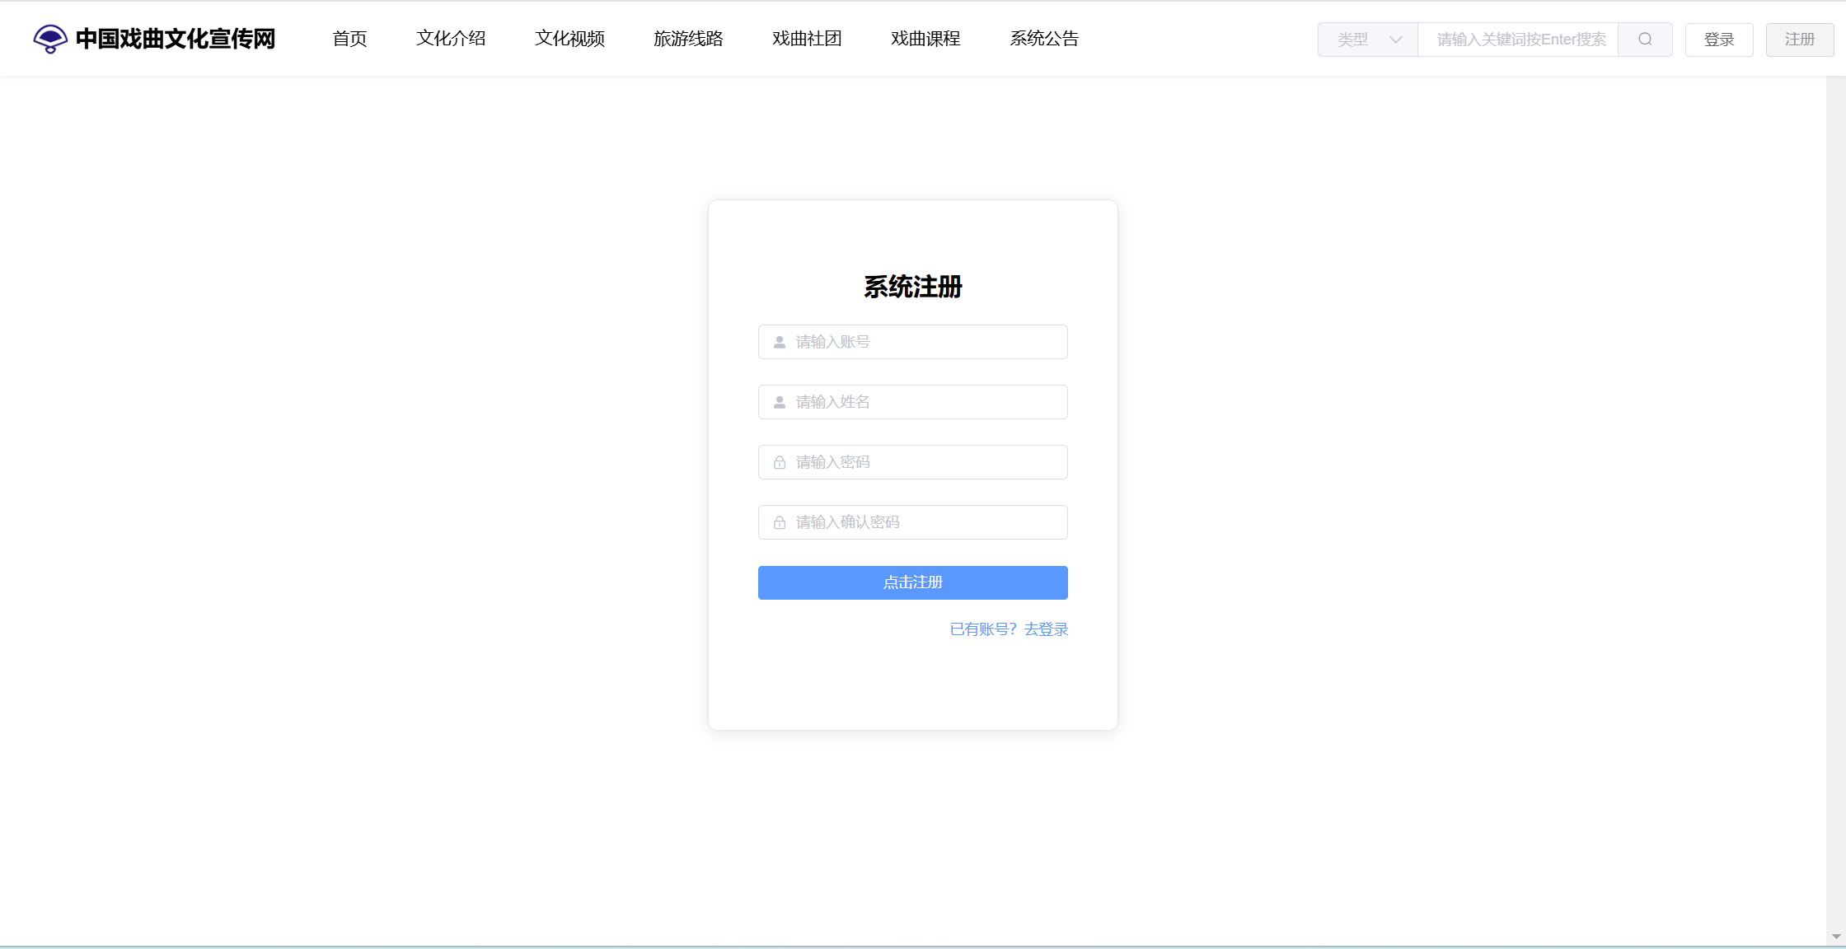The width and height of the screenshot is (1846, 949).
Task: Click the magnifier search icon button
Action: 1645,40
